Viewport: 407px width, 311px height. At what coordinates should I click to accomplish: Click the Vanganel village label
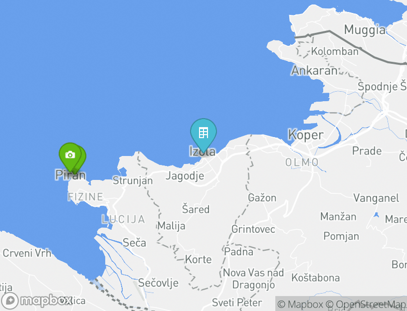tap(376, 198)
